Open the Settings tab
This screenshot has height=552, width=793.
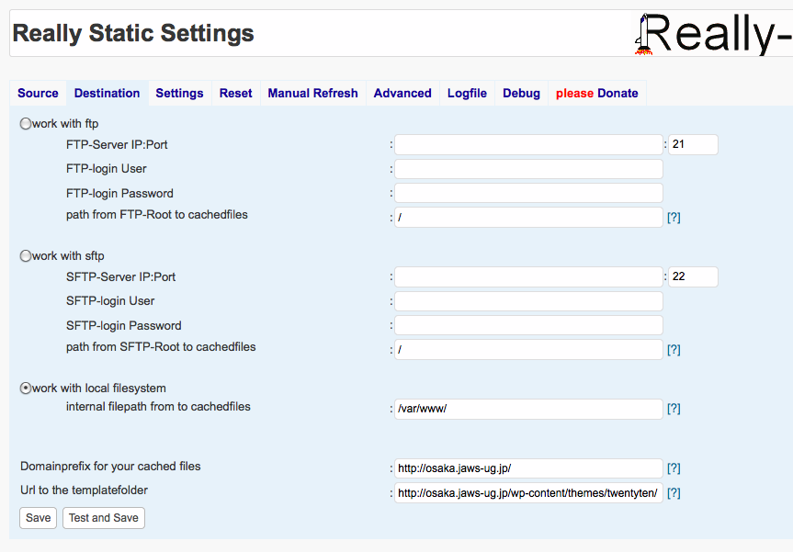click(179, 93)
